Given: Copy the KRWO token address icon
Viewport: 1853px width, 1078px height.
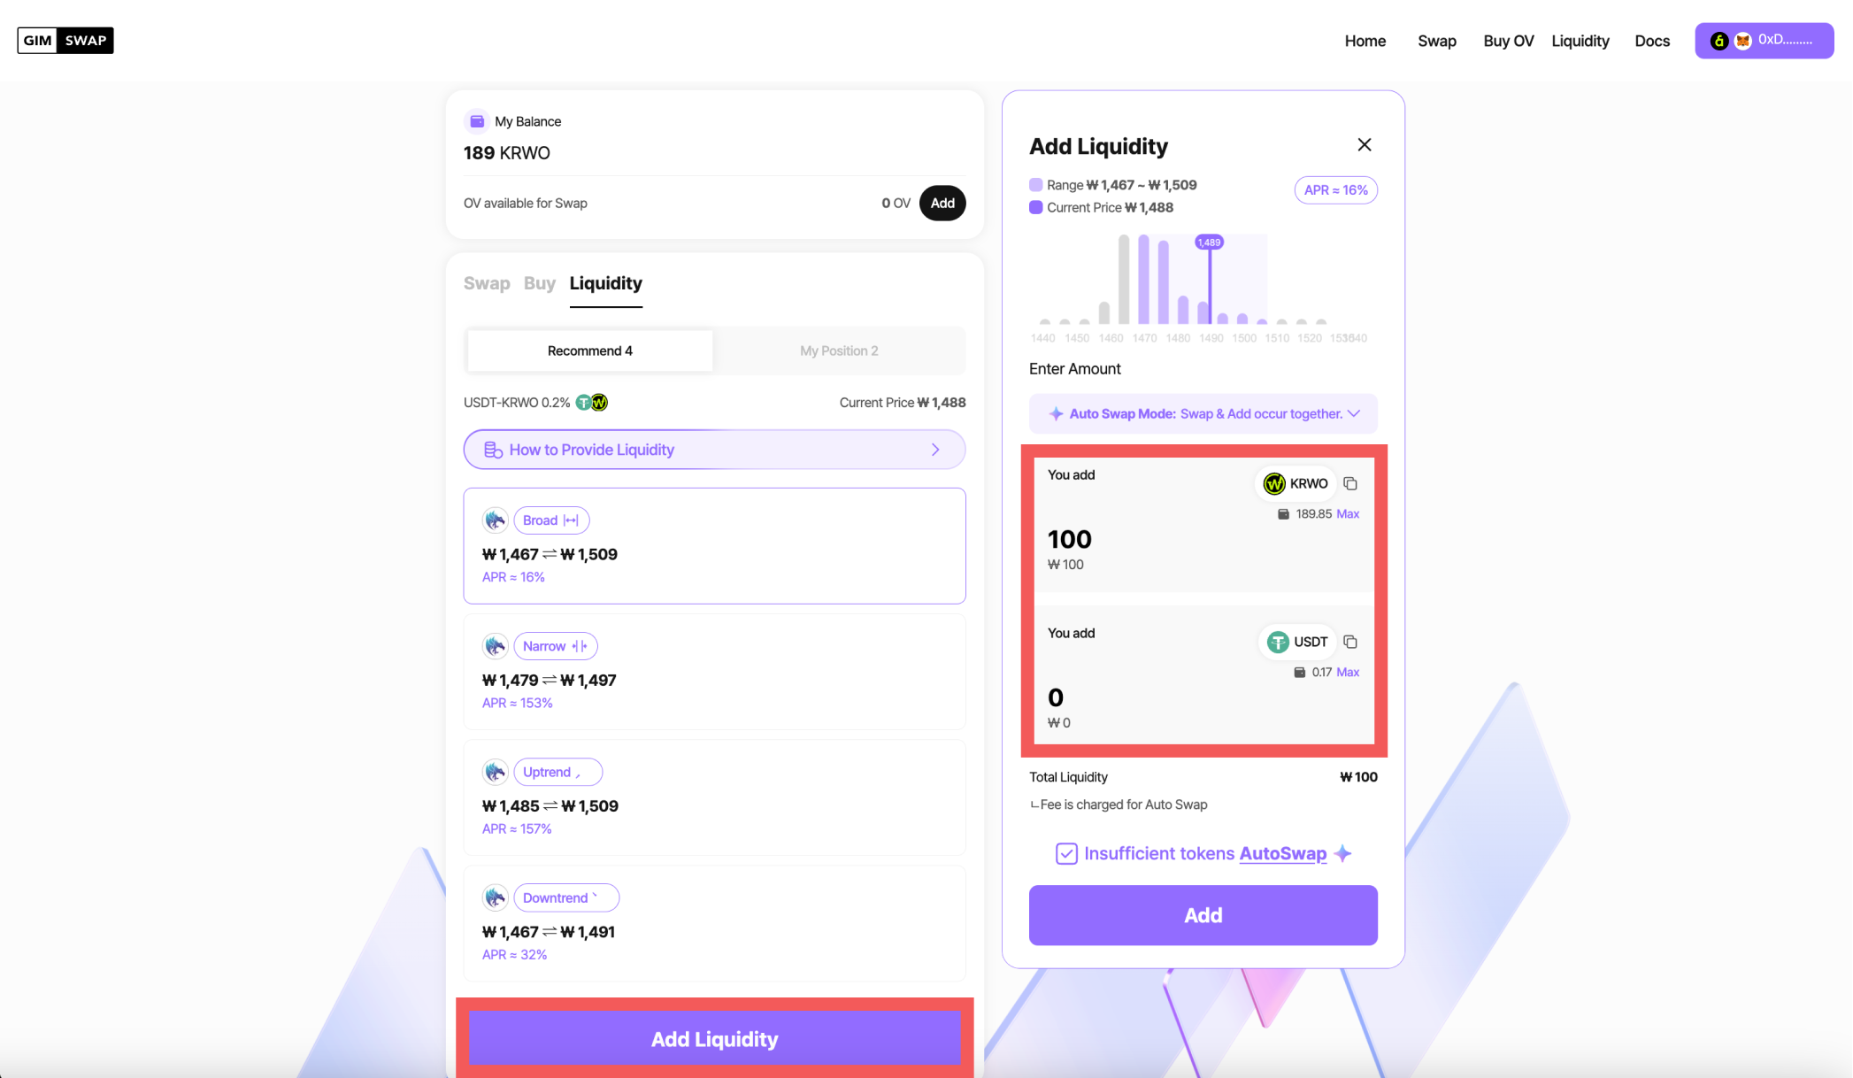Looking at the screenshot, I should [1350, 483].
